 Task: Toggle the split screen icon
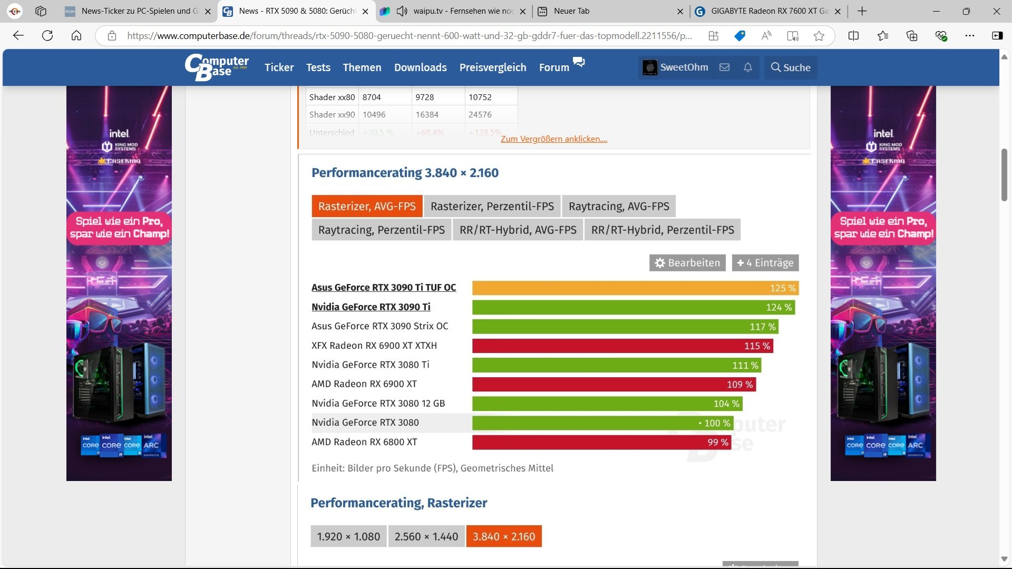point(853,36)
